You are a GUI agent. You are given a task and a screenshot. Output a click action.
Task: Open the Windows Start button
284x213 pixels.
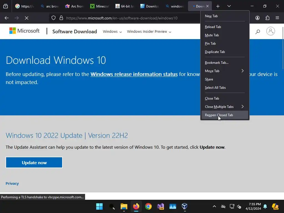[x=99, y=206]
